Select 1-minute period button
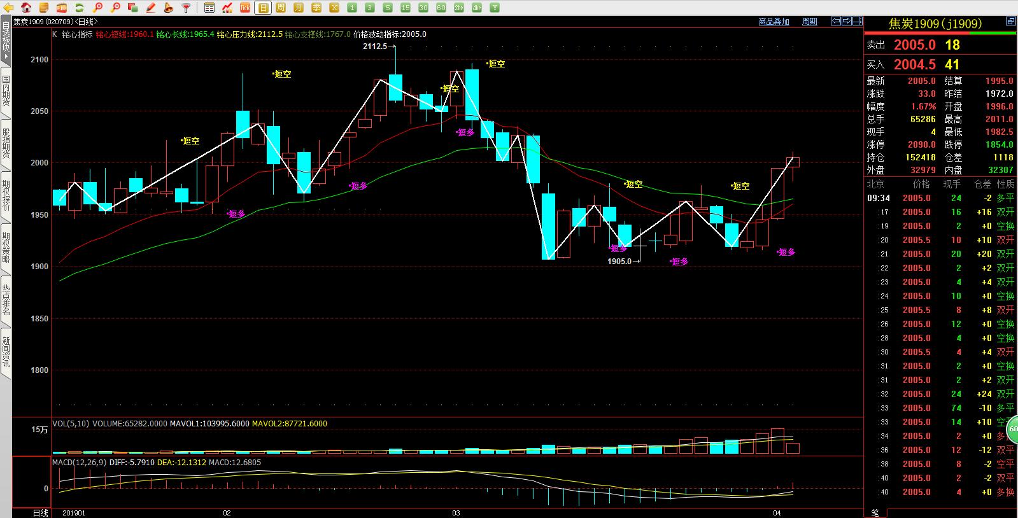The width and height of the screenshot is (1018, 518). pyautogui.click(x=352, y=8)
